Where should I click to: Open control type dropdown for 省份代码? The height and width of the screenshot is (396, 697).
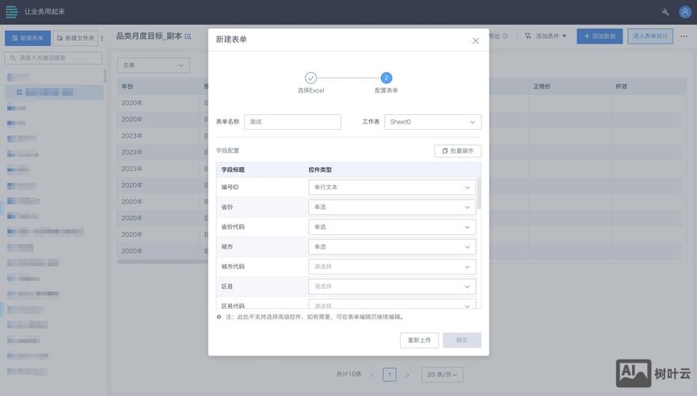point(391,227)
